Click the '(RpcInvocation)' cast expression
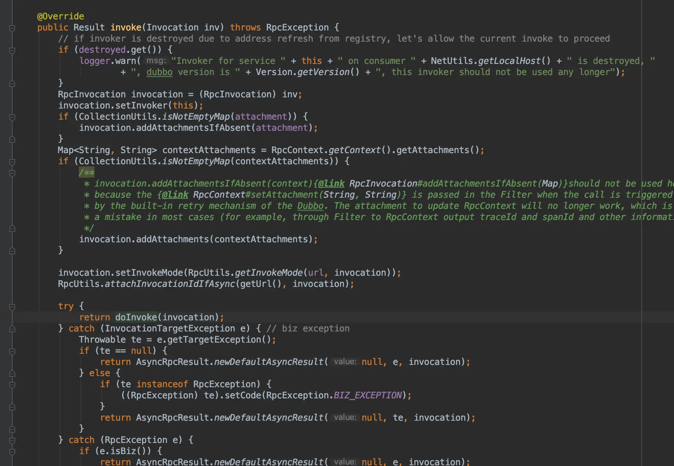 click(x=237, y=94)
